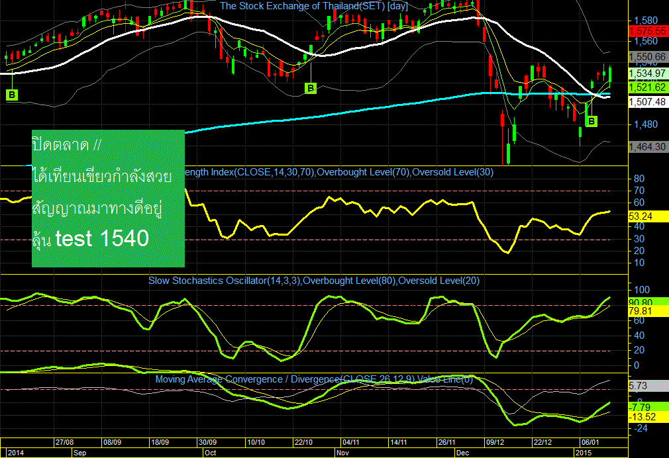
Task: Click the RSI axis label 80
Action: click(639, 179)
